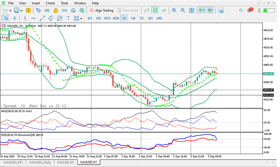Viewport: 280px width, 167px height.
Task: Expand the profiles dropdown arrow
Action: point(21,11)
